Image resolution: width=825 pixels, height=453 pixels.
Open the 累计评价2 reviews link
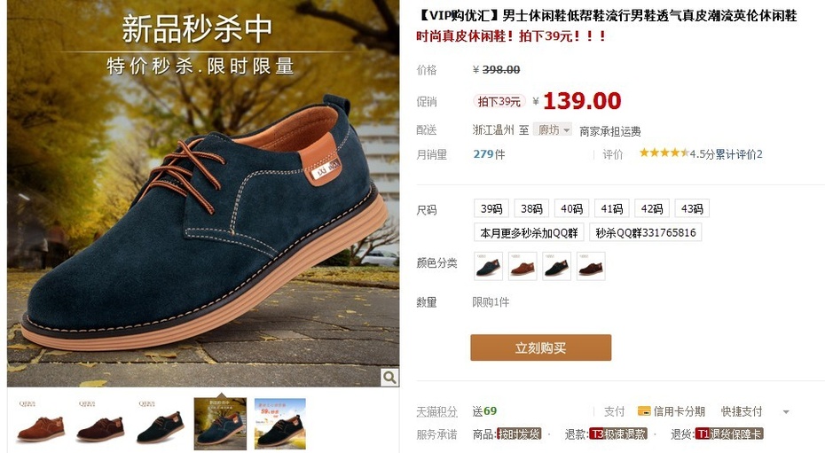click(739, 154)
